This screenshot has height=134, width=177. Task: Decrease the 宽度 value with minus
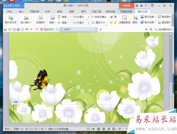(x=70, y=22)
